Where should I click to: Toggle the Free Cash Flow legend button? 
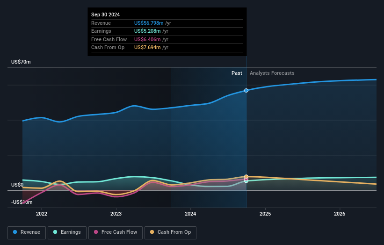116,232
